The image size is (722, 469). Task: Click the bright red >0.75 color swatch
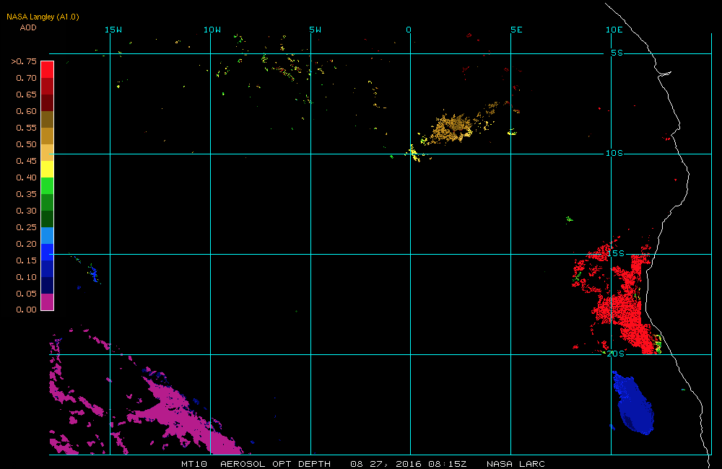point(48,69)
